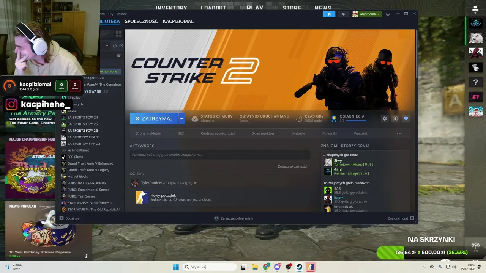Select Marvel Rivals in library
The image size is (486, 273).
coord(77,177)
